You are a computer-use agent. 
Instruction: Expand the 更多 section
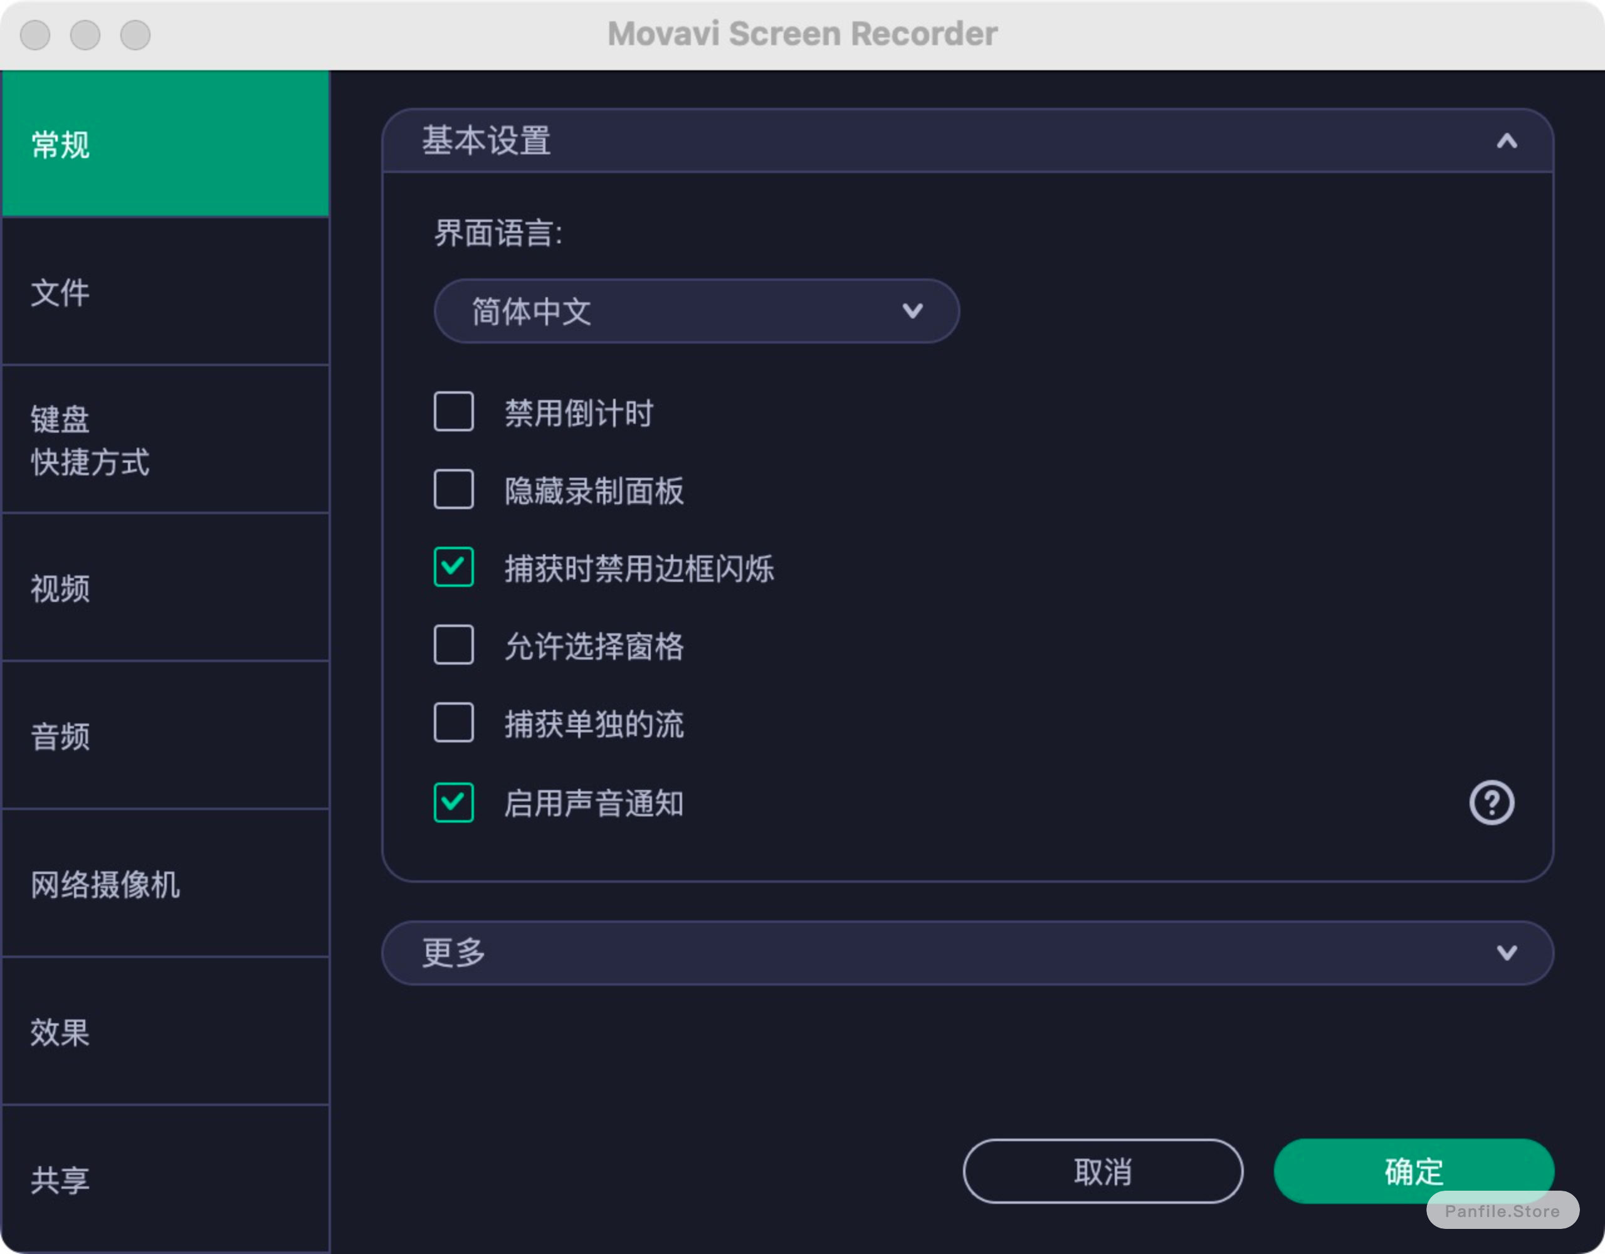tap(967, 952)
